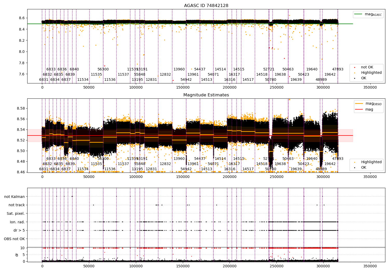Click OBSID label '12831' in the middle plot
This screenshot has width=389, height=272.
[x=151, y=169]
